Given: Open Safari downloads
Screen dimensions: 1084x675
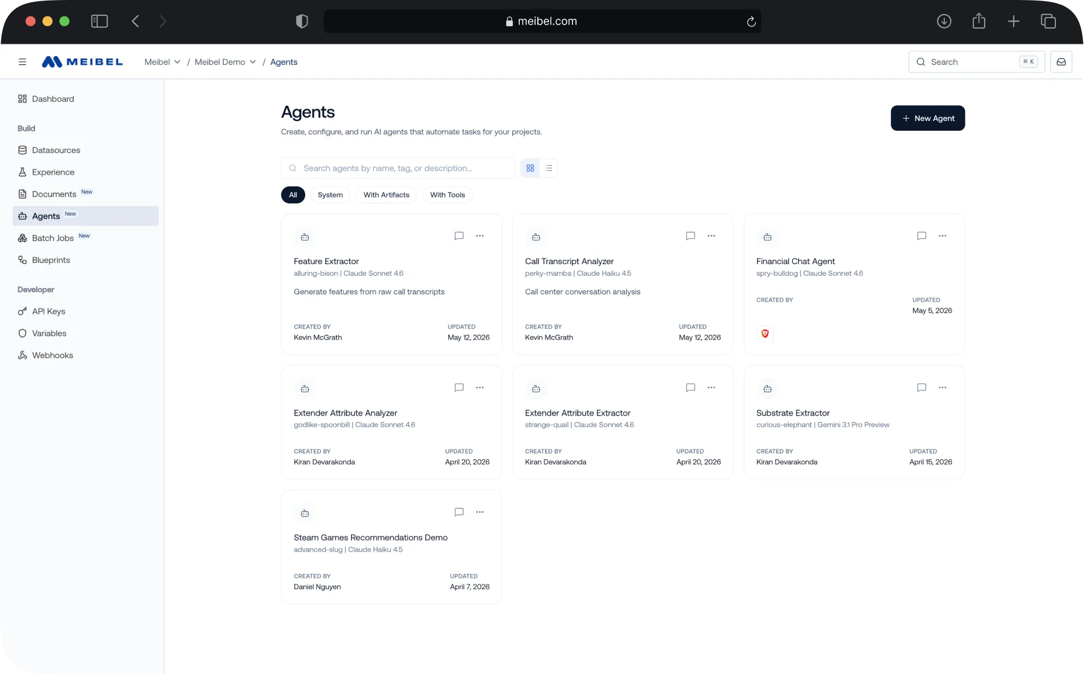Looking at the screenshot, I should (944, 22).
